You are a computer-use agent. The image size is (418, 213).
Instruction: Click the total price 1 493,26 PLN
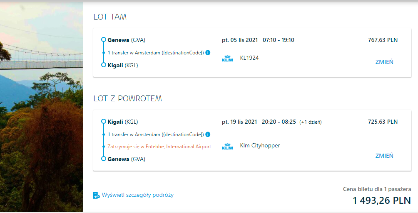(x=382, y=201)
